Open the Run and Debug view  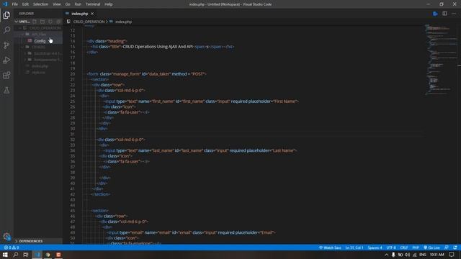pos(6,60)
